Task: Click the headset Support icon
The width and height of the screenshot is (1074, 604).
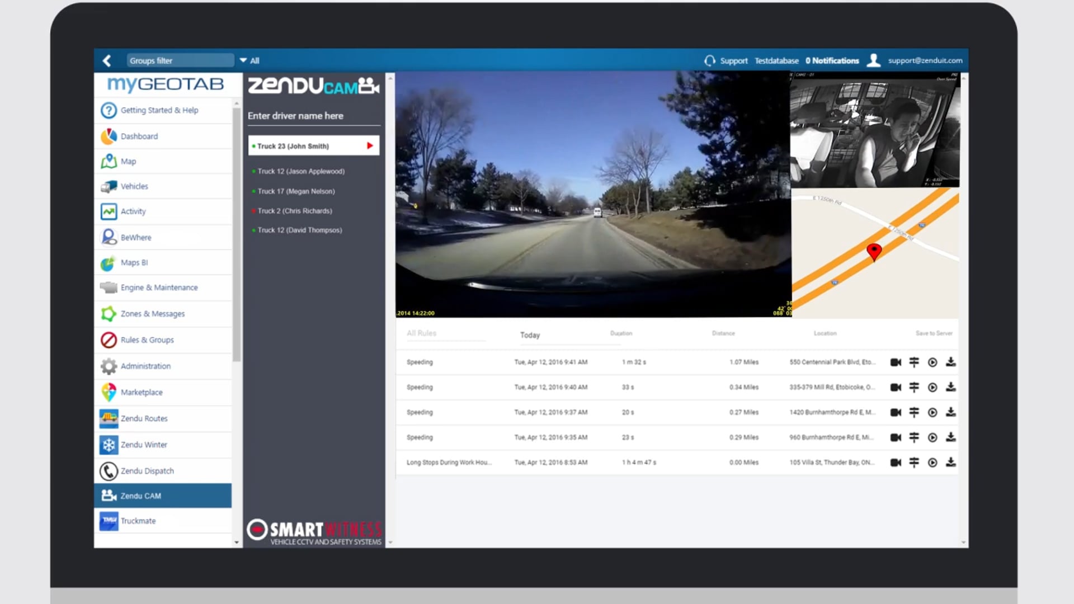Action: [x=710, y=60]
